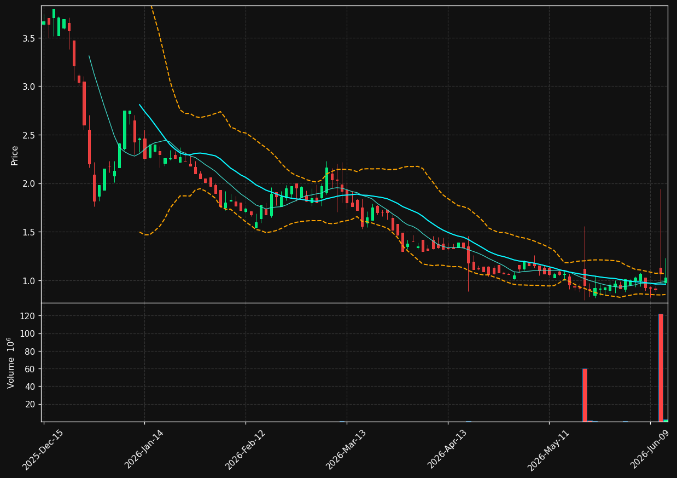Viewport: 677px width, 478px height.
Task: Click the 80 volume tick label
Action: tap(31, 352)
